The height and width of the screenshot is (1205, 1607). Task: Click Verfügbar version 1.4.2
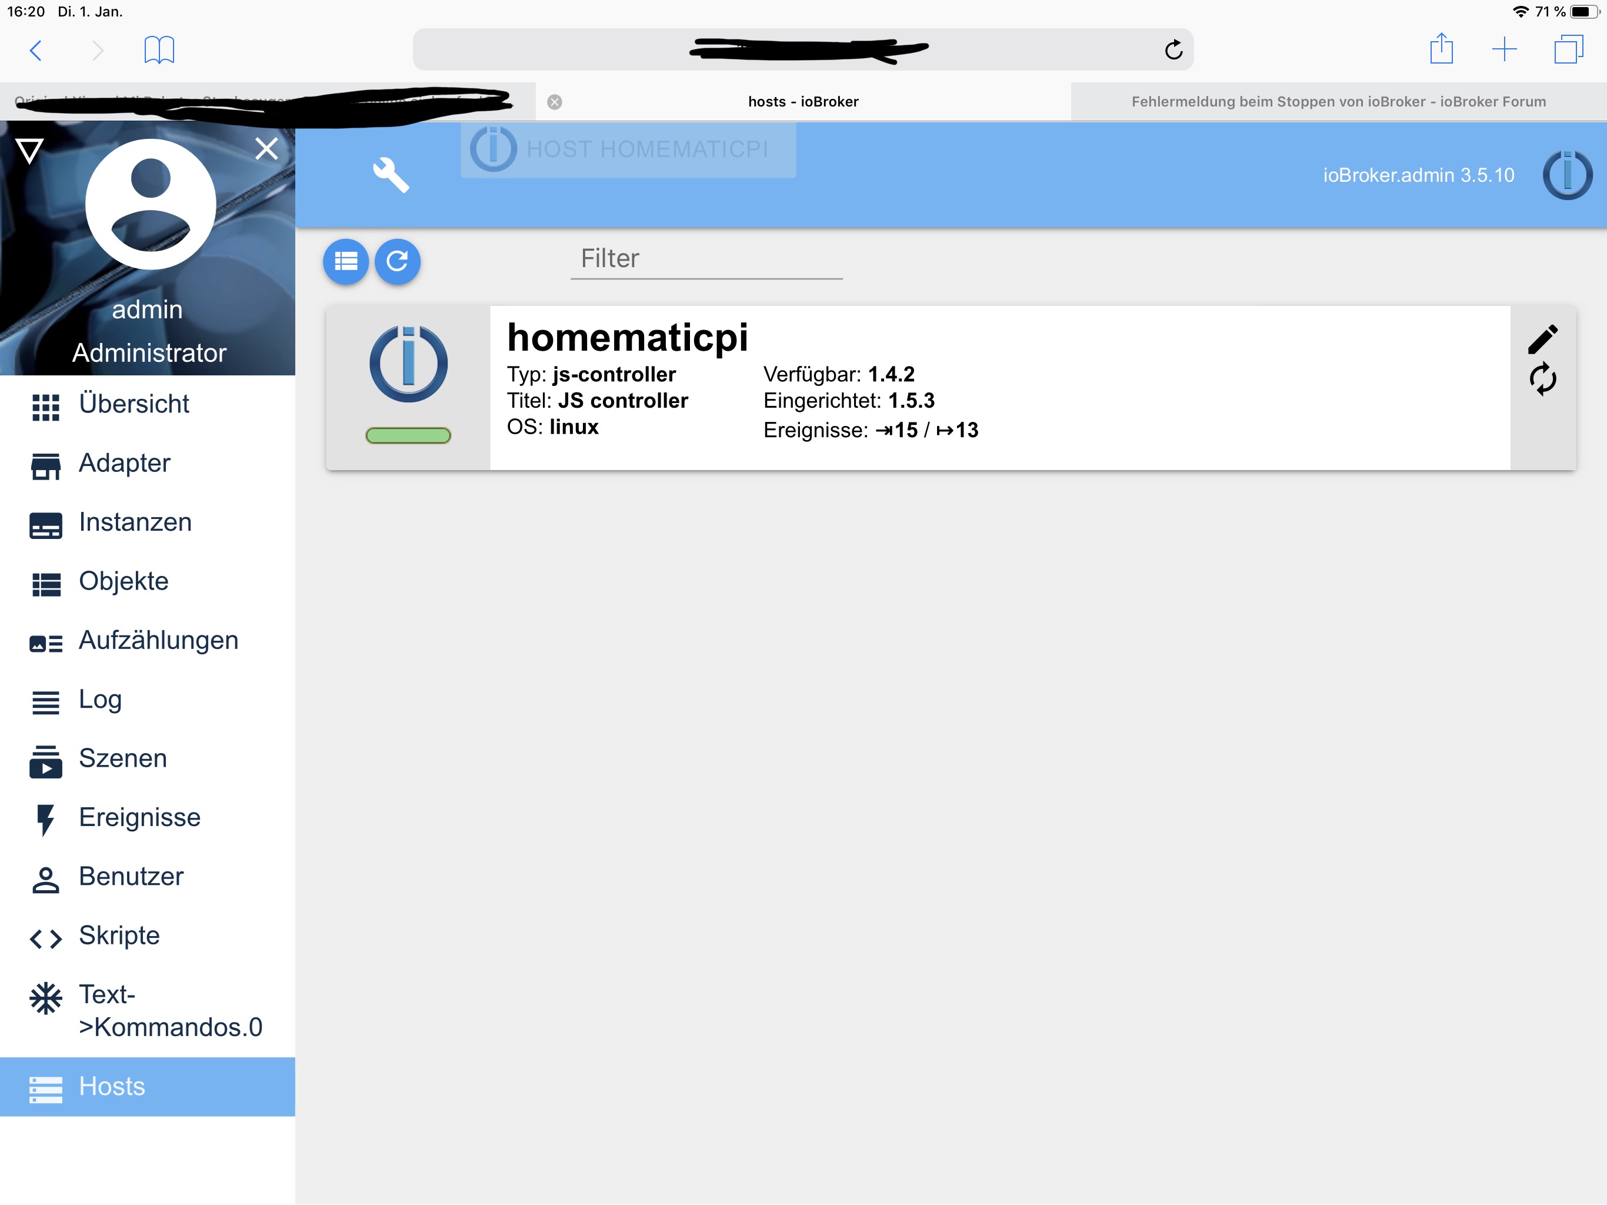(838, 374)
